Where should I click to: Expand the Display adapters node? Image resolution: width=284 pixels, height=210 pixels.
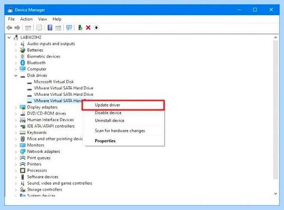(16, 107)
